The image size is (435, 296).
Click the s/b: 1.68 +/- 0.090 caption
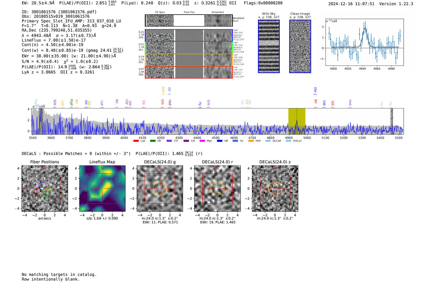click(102, 218)
